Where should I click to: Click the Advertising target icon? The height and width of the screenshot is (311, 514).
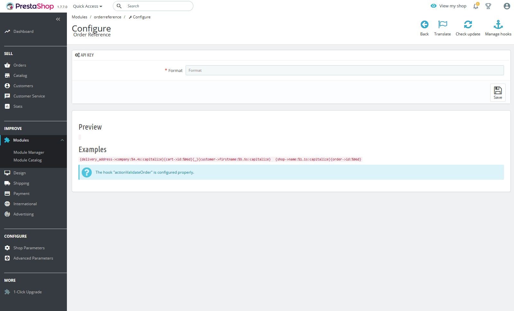(x=7, y=214)
